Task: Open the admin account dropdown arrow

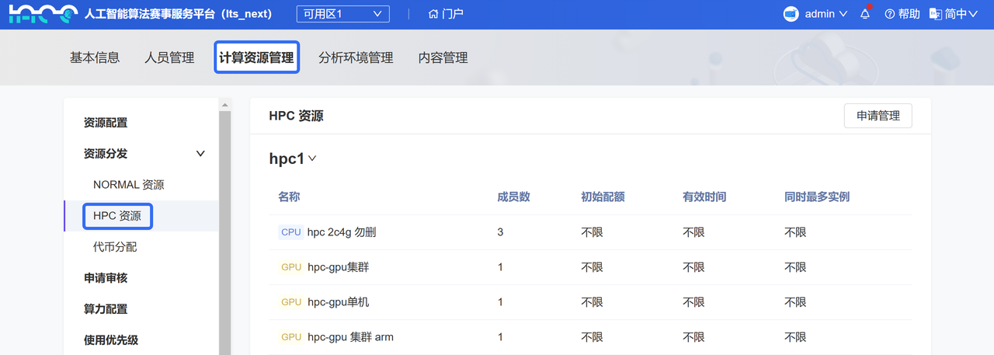Action: click(843, 14)
